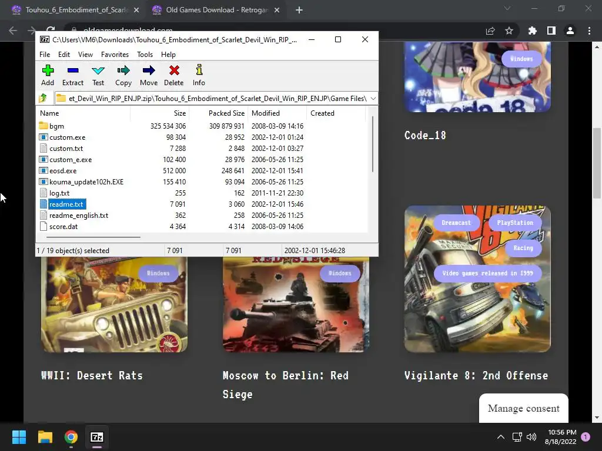Close the Old Games Download tab
Viewport: 602px width, 451px height.
pyautogui.click(x=277, y=10)
